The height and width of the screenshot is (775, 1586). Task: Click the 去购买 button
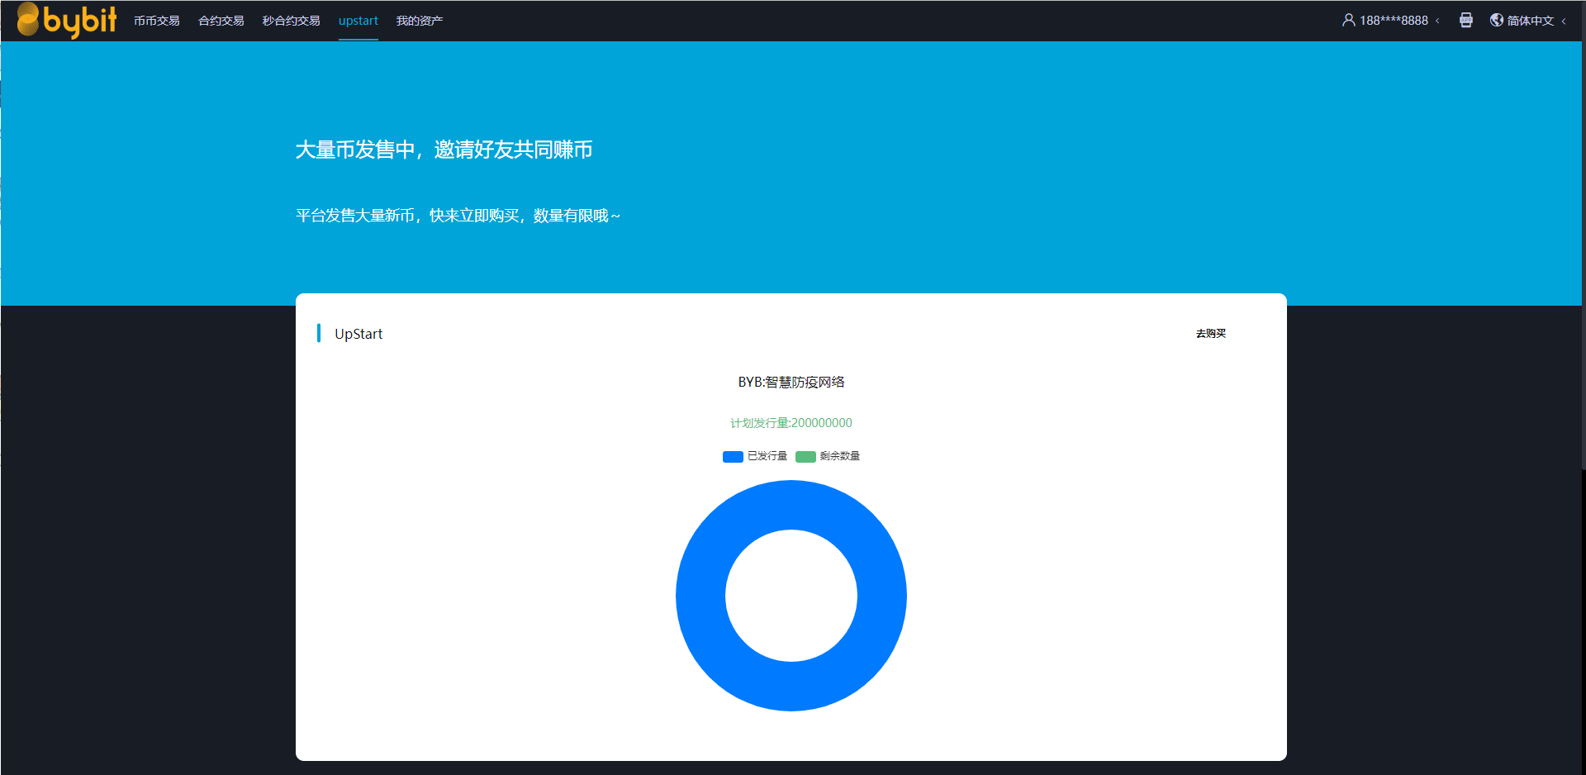click(1211, 334)
